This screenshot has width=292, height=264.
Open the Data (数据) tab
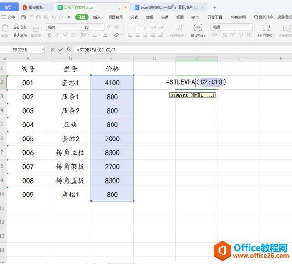coord(150,17)
